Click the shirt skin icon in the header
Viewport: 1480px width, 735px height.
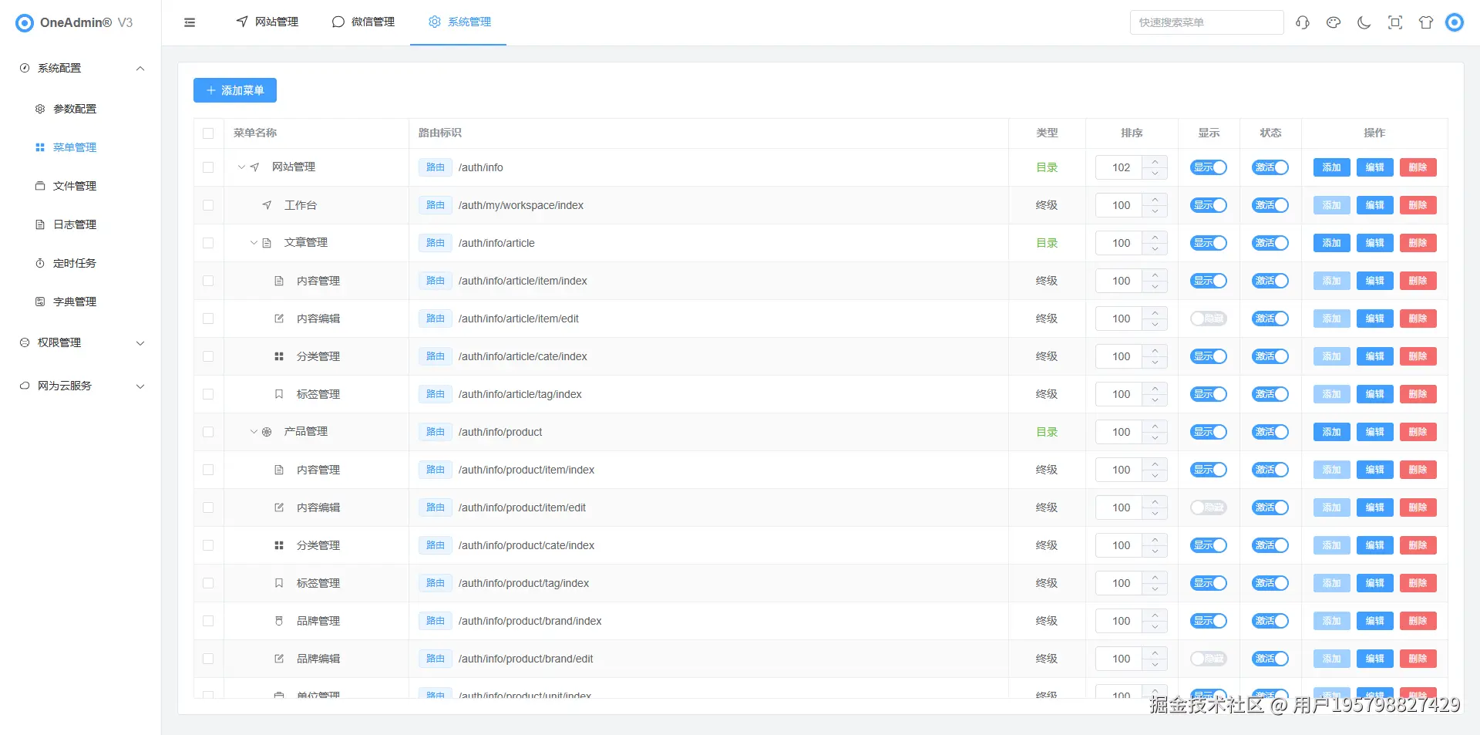point(1426,22)
